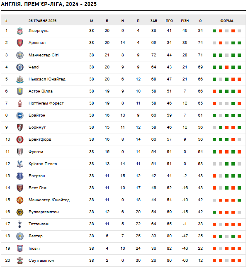
Task: Click Арсенал's last green form square
Action: pos(239,43)
